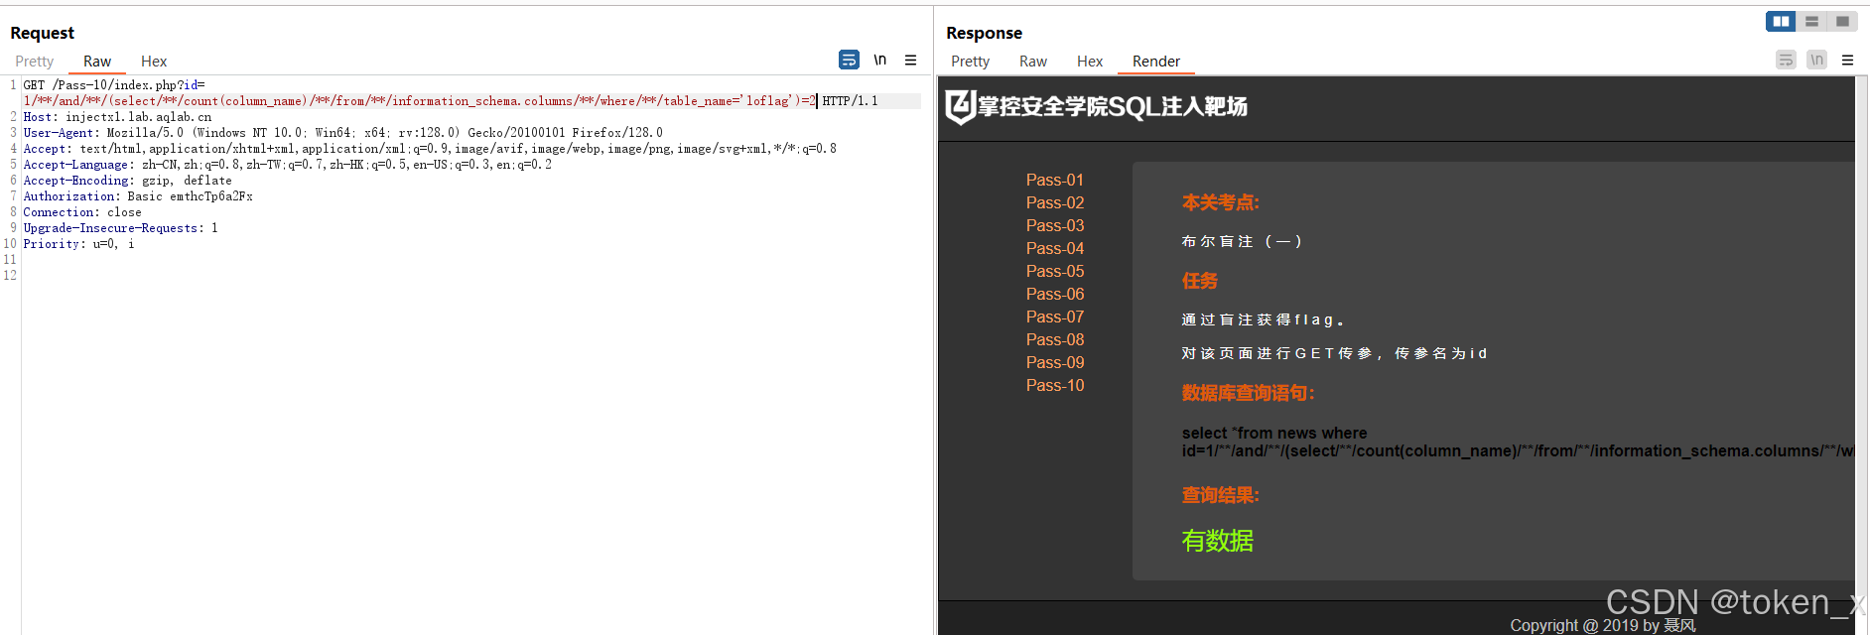Click the shield logo in the page header
Screen dimensions: 1870x635
[960, 107]
